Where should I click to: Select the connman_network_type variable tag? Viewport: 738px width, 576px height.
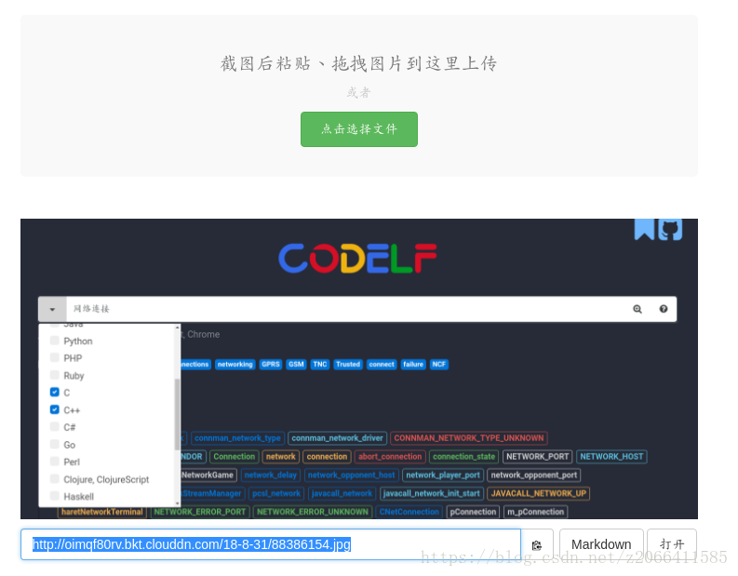[x=237, y=438]
